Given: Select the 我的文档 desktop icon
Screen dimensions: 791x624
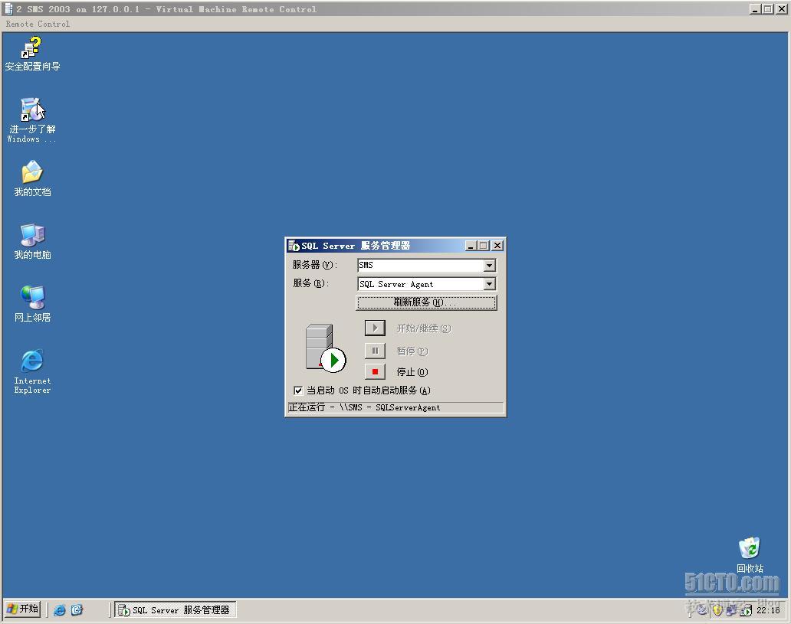Looking at the screenshot, I should pyautogui.click(x=31, y=178).
